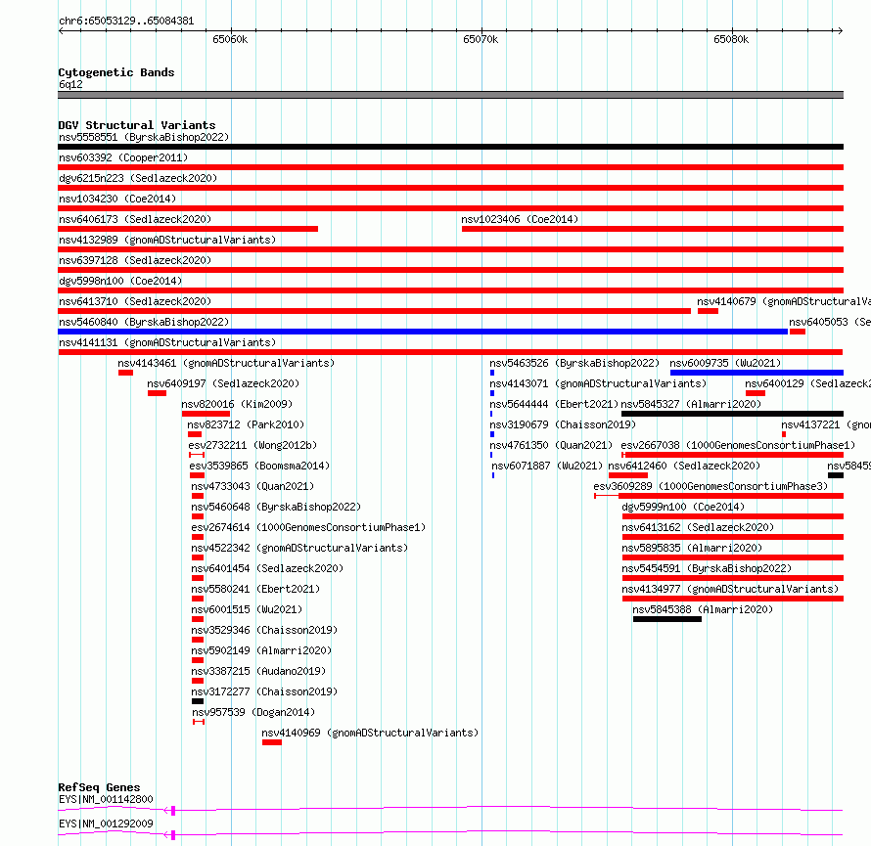Click the chr6:65053129..65084381 coordinate label
Screen dimensions: 871x846
126,22
